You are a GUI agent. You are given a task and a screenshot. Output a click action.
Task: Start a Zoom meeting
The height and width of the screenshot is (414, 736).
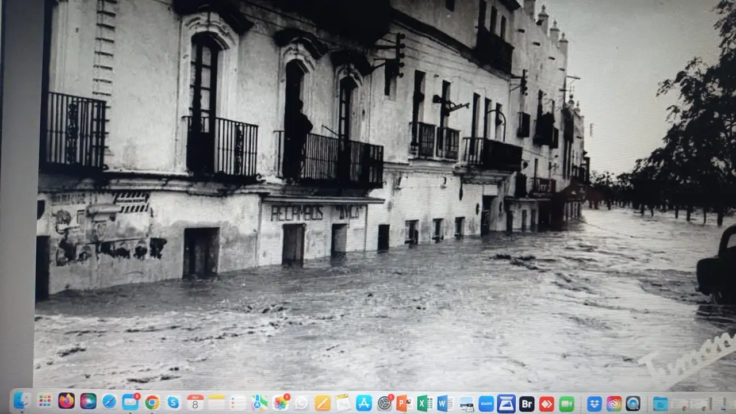click(485, 402)
